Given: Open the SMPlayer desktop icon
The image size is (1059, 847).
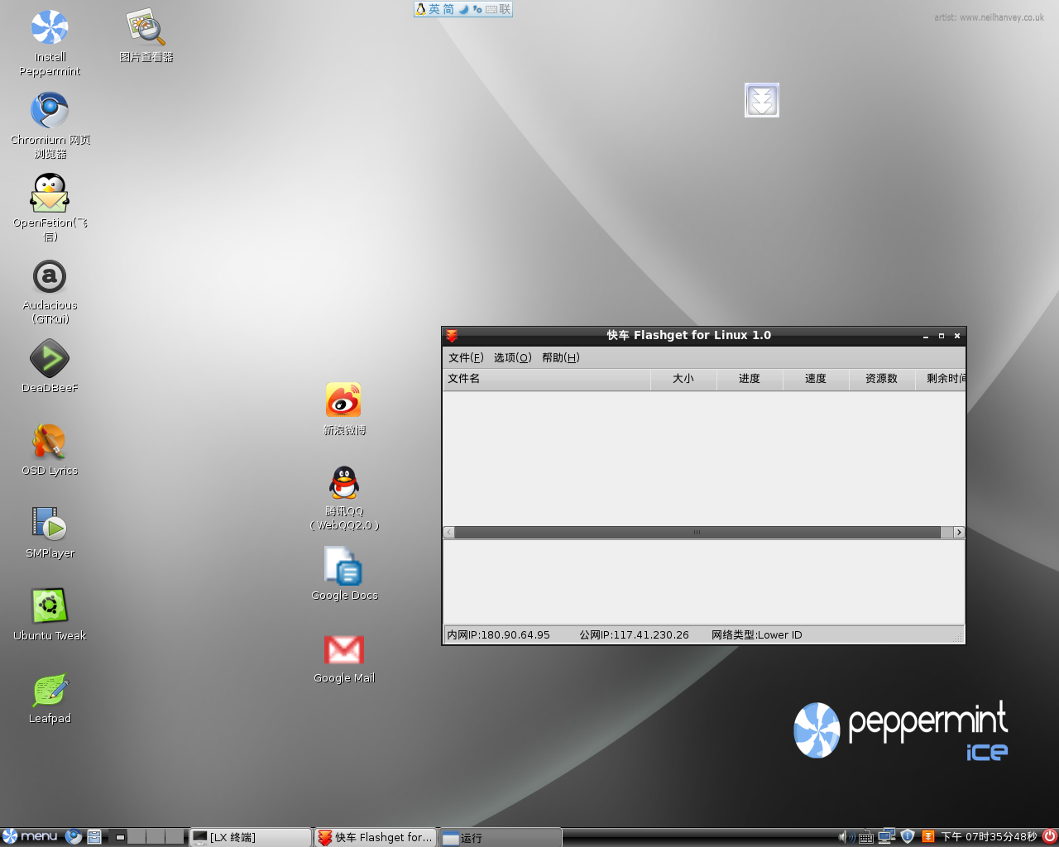Looking at the screenshot, I should tap(50, 524).
